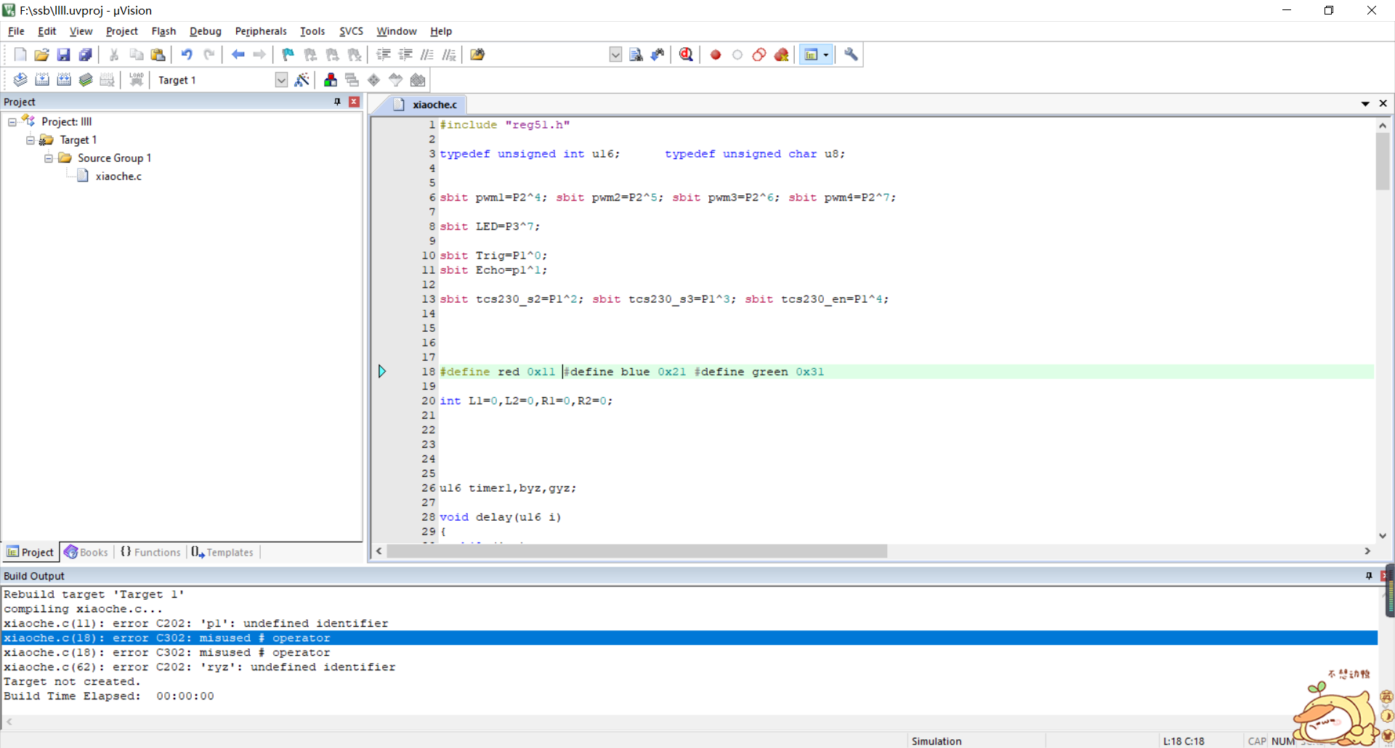The image size is (1395, 748).
Task: Unindent selected text icon
Action: (x=405, y=54)
